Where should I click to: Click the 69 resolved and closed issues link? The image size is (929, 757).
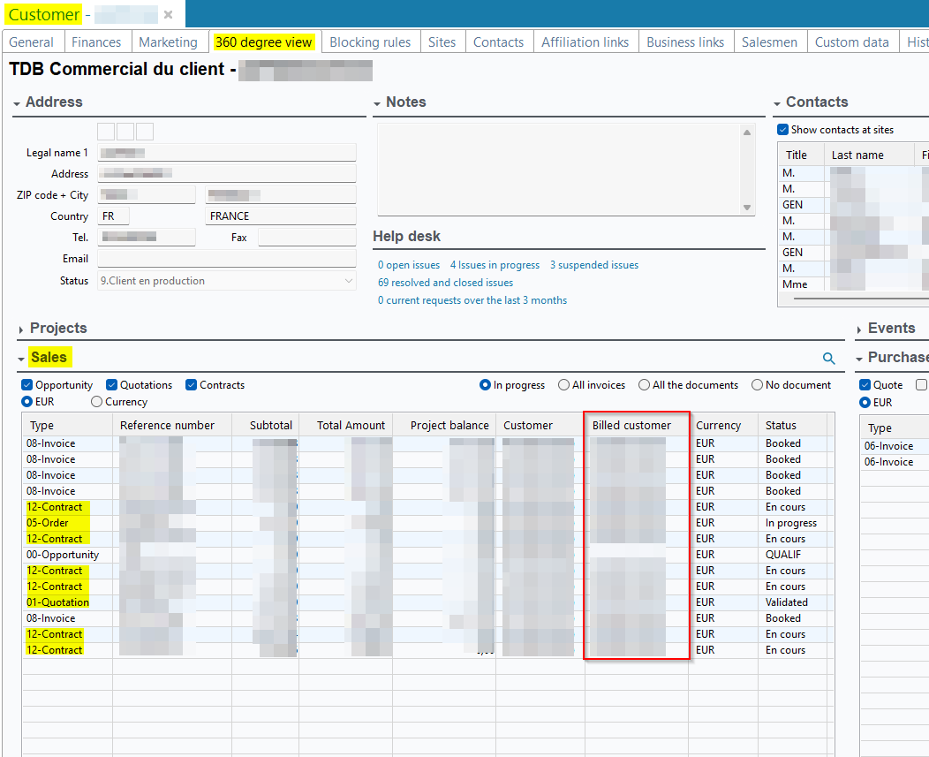445,283
